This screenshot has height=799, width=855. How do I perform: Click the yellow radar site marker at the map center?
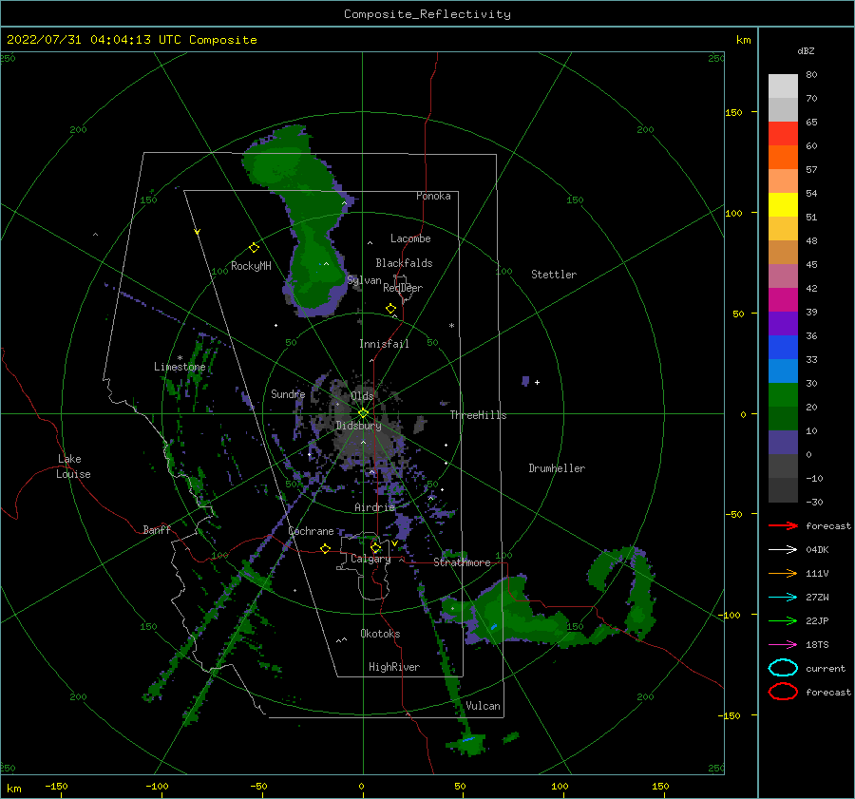363,413
